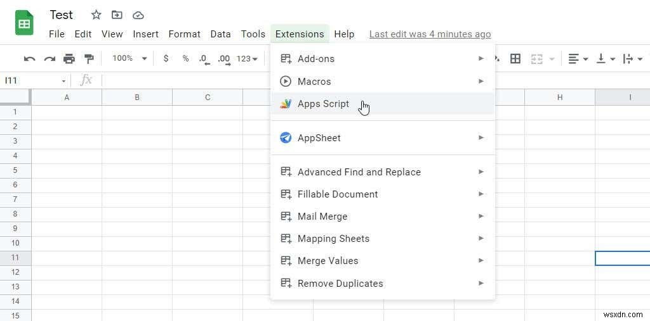This screenshot has height=321, width=650.
Task: Format as percent
Action: [x=185, y=59]
